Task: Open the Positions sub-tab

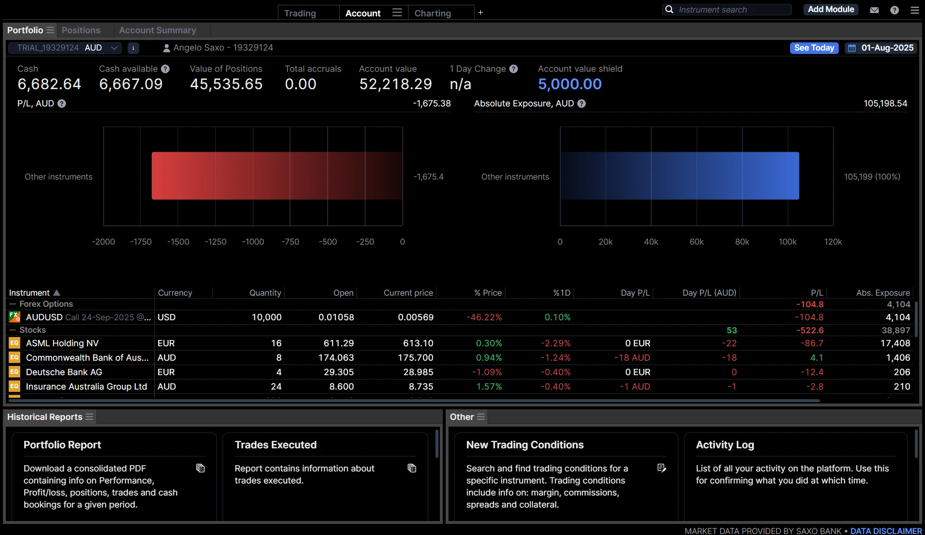Action: [81, 30]
